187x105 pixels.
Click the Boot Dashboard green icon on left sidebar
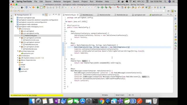(11, 22)
